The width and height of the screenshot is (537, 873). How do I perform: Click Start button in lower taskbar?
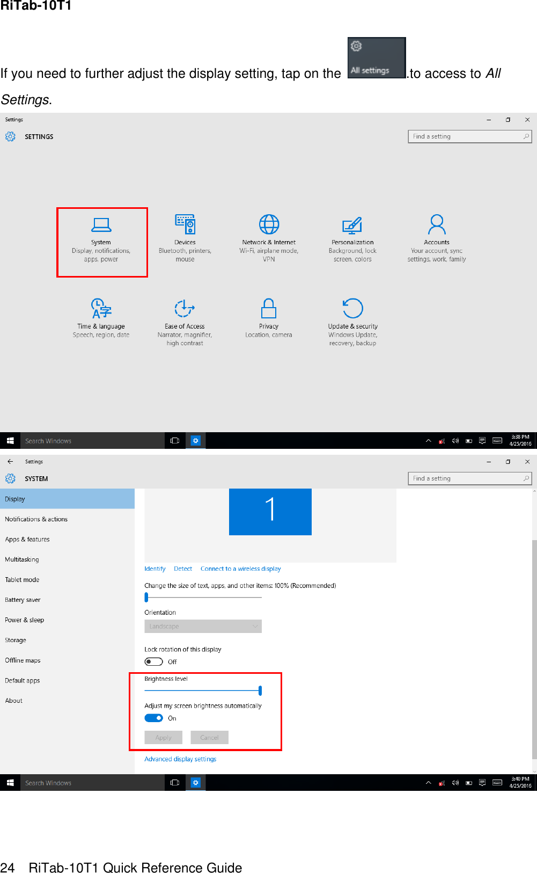[x=10, y=783]
